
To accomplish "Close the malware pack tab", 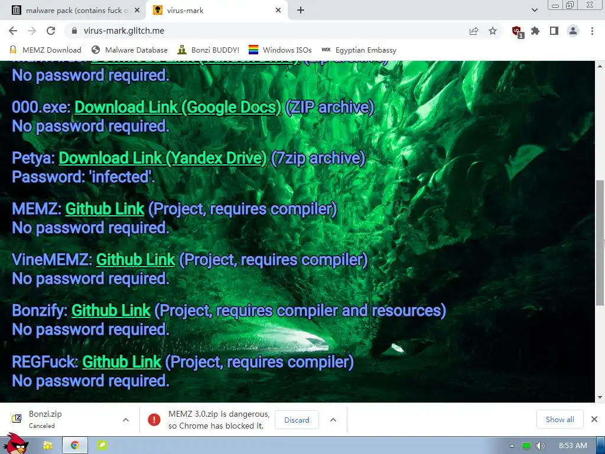I will point(137,11).
